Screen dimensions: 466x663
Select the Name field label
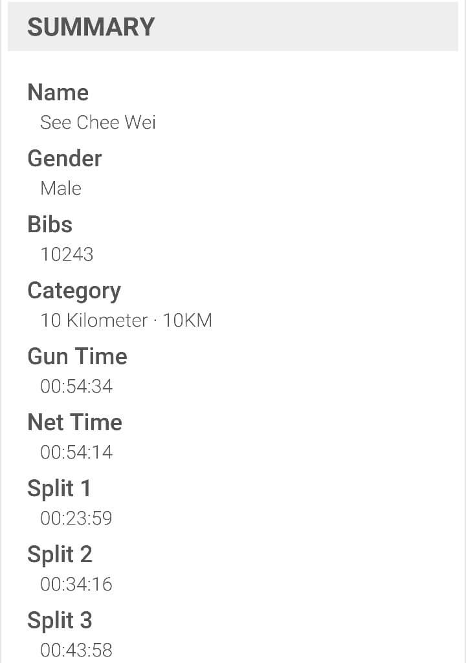click(58, 92)
